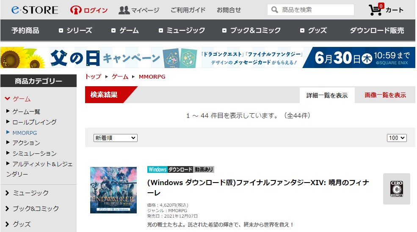Select シミュレーション in sidebar
The image size is (417, 232).
tap(35, 153)
